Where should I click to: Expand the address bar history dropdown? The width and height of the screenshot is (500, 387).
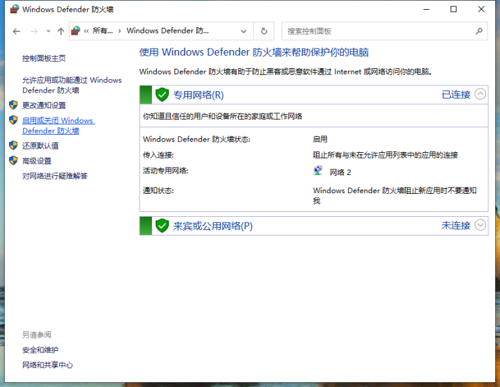pos(244,31)
